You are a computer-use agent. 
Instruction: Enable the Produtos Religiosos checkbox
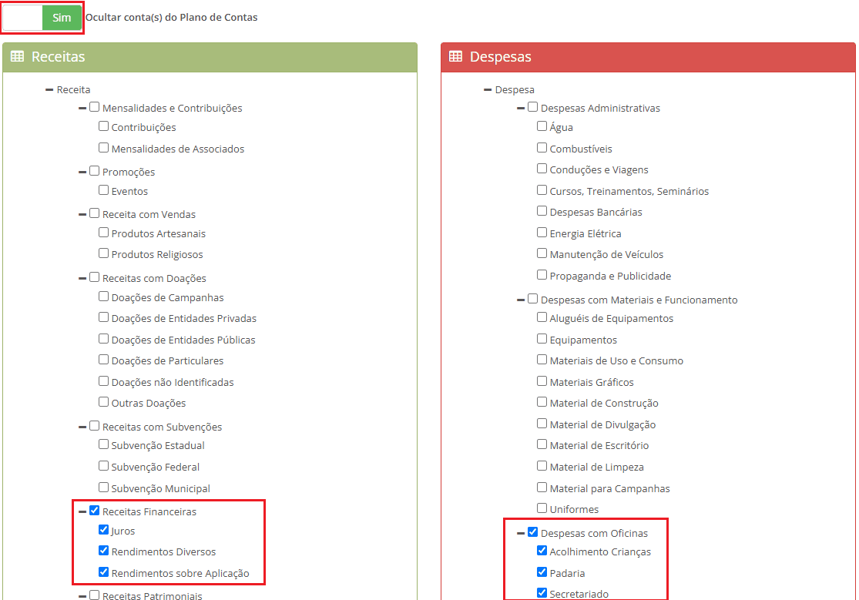(103, 253)
